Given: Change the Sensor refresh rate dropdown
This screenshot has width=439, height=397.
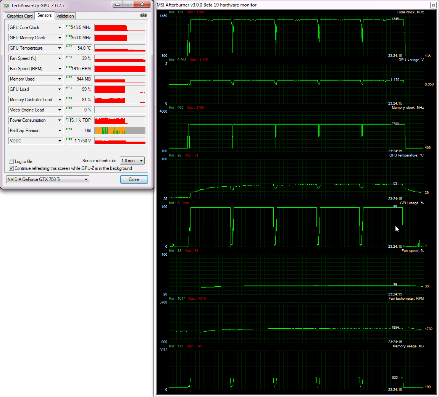Looking at the screenshot, I should click(x=132, y=161).
